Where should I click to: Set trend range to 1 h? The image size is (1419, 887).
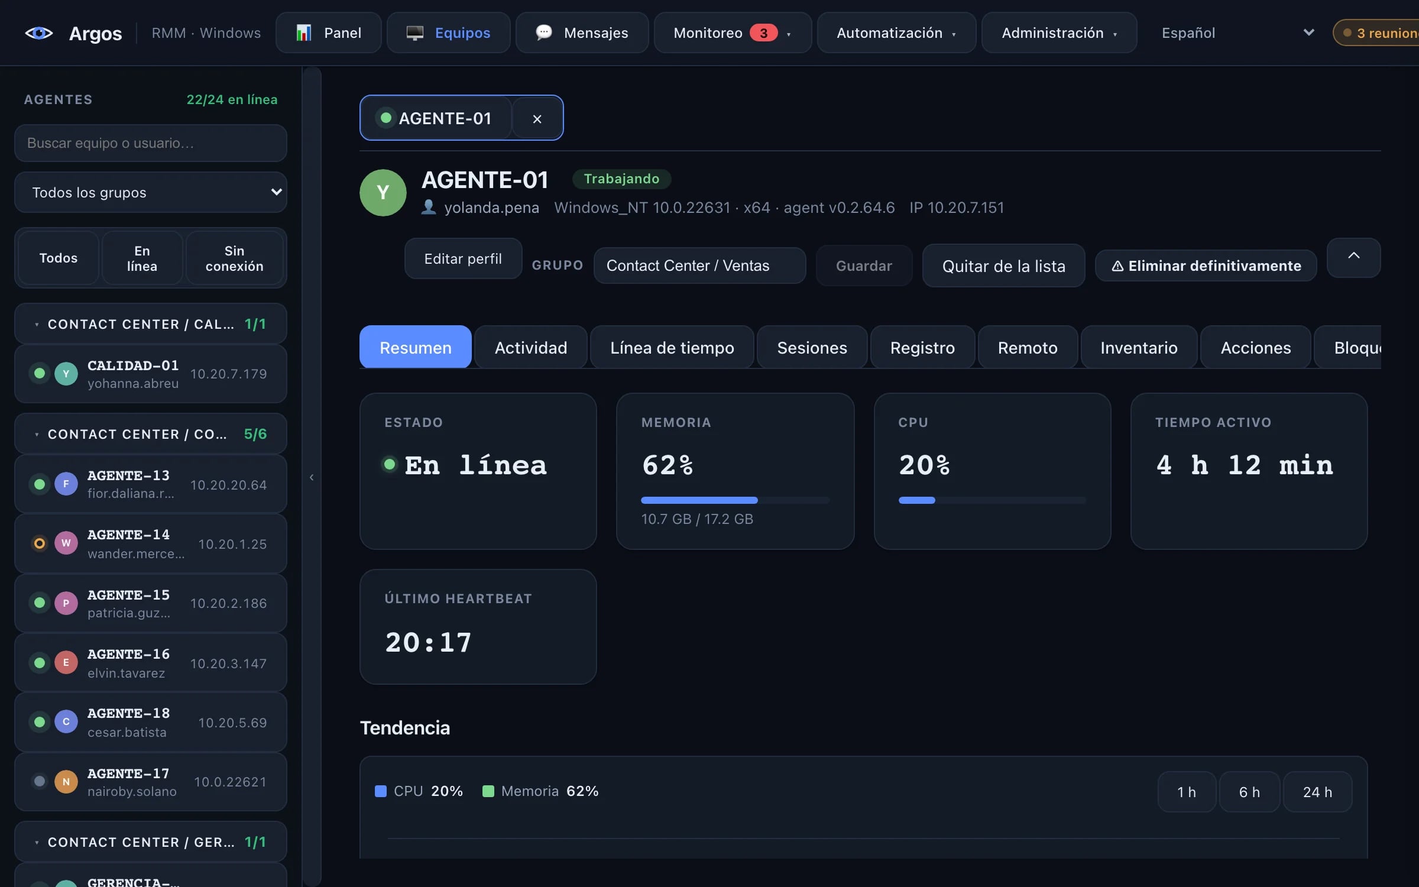point(1187,792)
